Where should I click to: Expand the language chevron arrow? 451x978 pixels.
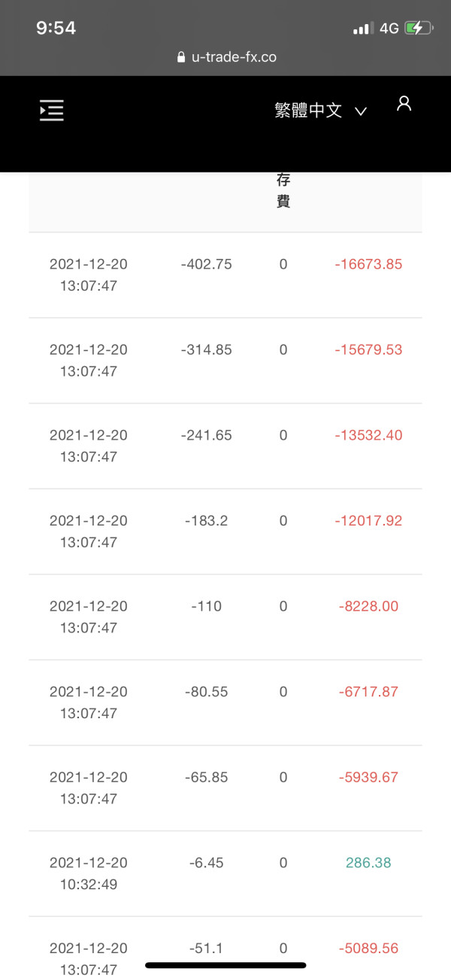coord(361,111)
